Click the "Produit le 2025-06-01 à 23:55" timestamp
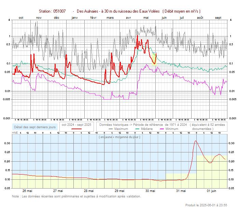This screenshot has height=208, width=239. point(206,205)
